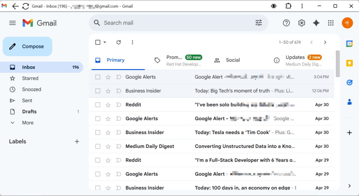Open the Sent folder
359x196 pixels.
[41, 101]
